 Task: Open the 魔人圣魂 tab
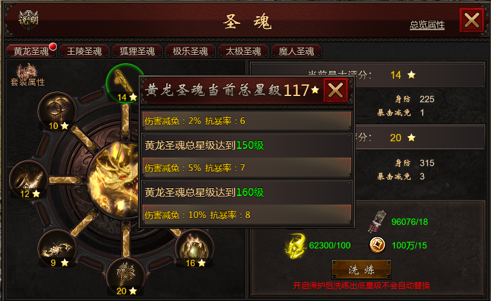tap(296, 51)
